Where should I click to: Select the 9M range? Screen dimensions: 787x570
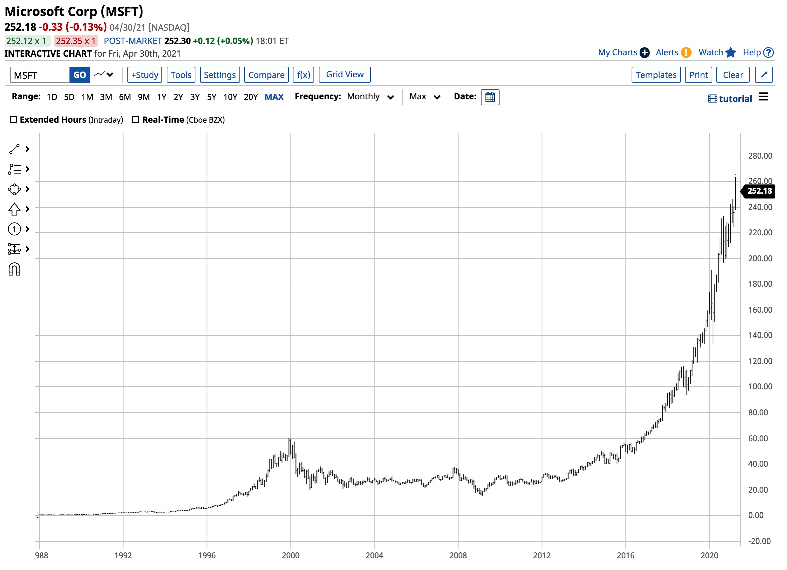tap(144, 97)
